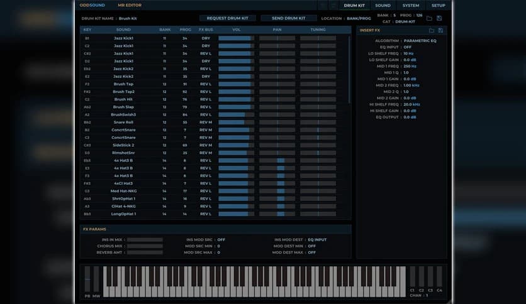
Task: Click the MR Editor title label
Action: tap(130, 6)
